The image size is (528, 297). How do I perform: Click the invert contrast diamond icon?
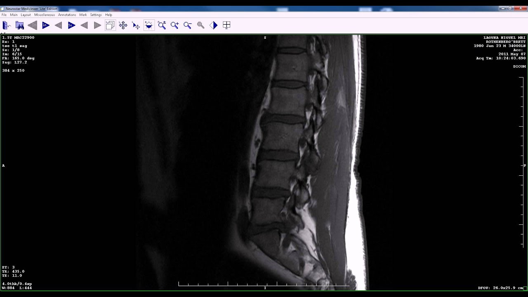point(213,26)
